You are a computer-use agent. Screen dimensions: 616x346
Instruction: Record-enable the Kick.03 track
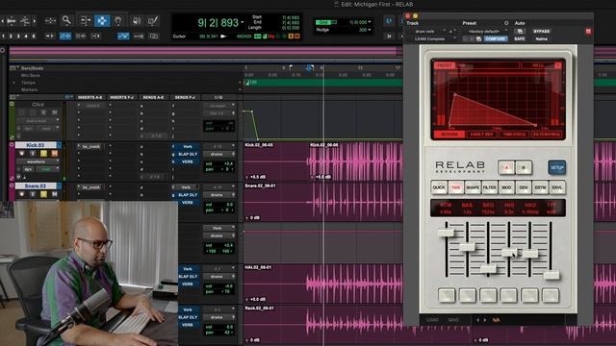pos(22,154)
